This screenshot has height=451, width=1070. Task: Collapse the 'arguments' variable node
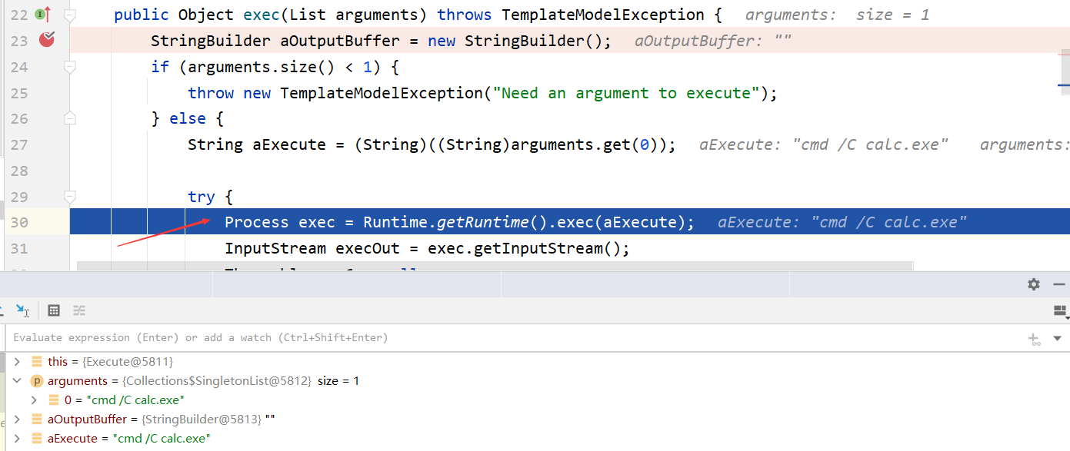[17, 380]
